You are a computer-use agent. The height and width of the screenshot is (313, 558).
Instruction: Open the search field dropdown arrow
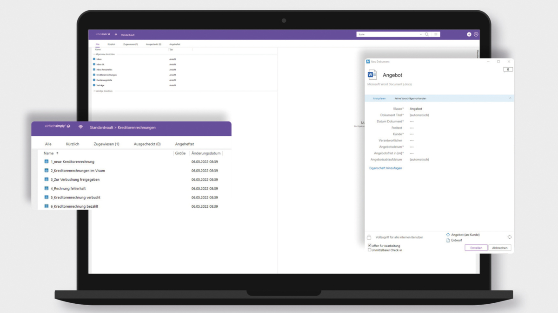coord(421,34)
